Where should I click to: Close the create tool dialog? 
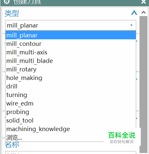[143, 2]
